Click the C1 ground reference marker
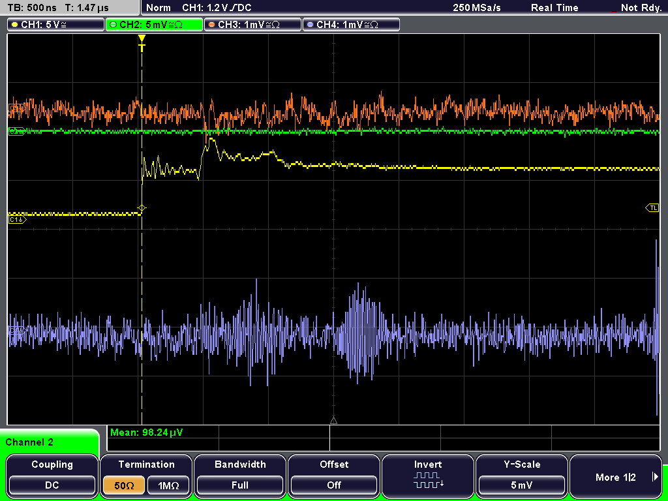The height and width of the screenshot is (501, 668). tap(18, 219)
